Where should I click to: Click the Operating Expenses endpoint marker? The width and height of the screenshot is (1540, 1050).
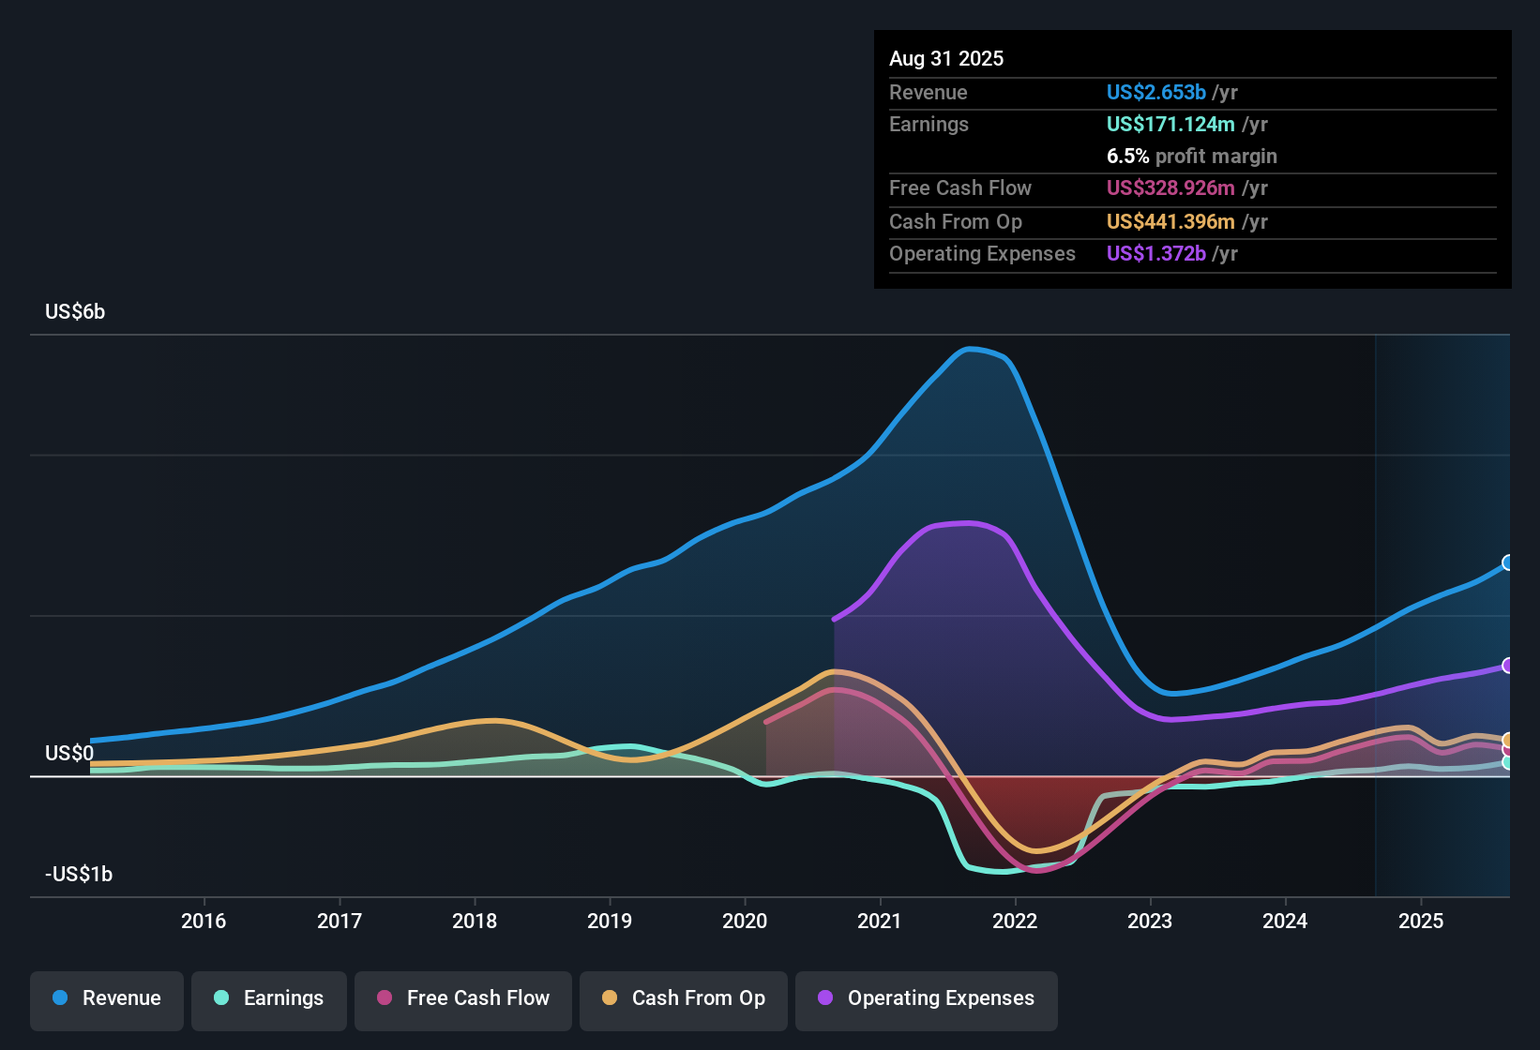(1507, 666)
